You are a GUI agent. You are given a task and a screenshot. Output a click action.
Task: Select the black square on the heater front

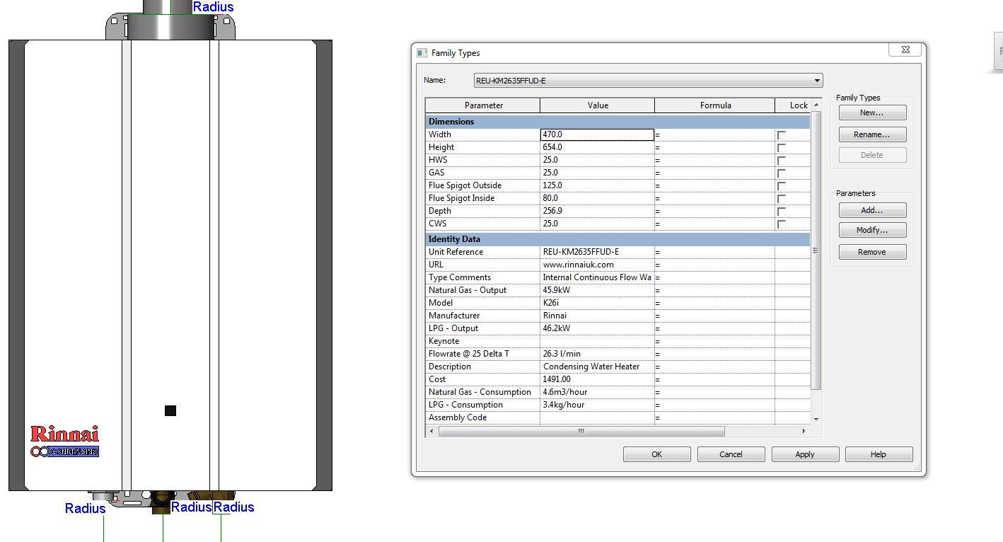170,410
